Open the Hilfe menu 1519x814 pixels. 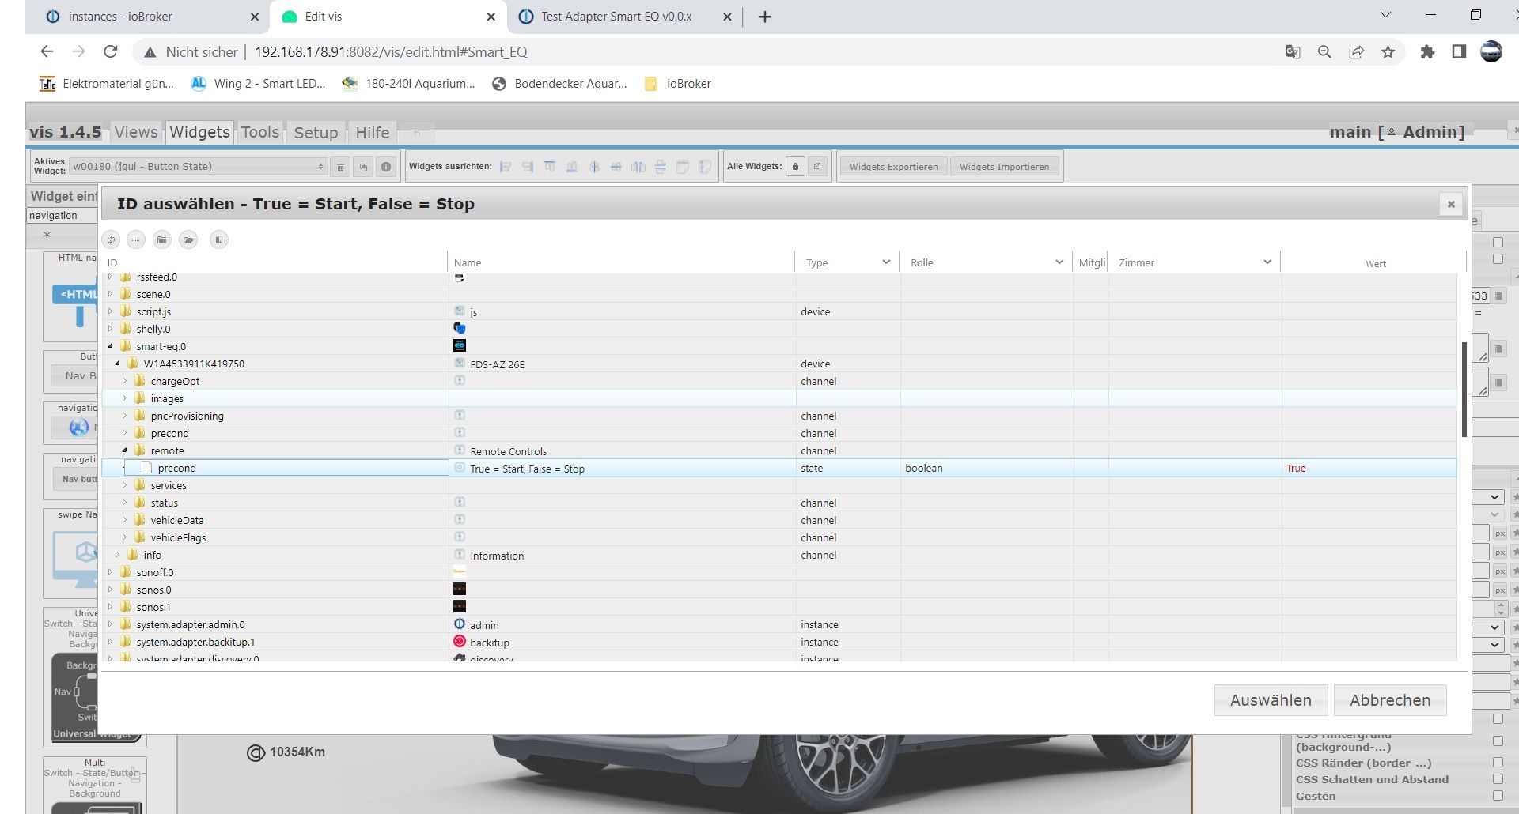pos(372,132)
